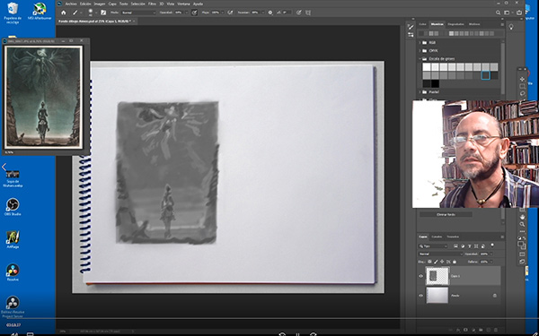
Task: Open the Edición menu
Action: tap(85, 4)
